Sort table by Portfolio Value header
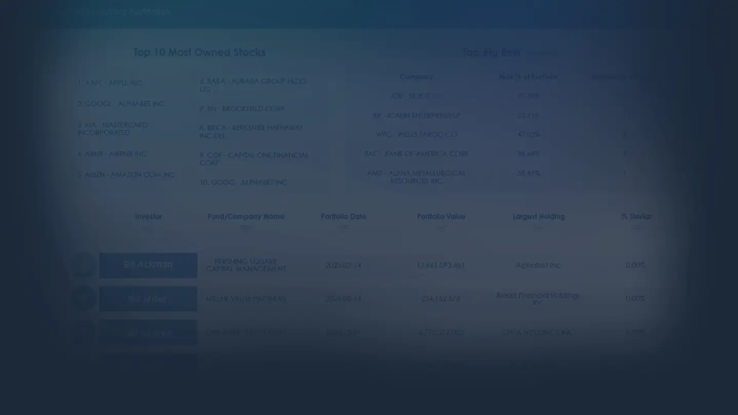738x415 pixels. pyautogui.click(x=441, y=217)
